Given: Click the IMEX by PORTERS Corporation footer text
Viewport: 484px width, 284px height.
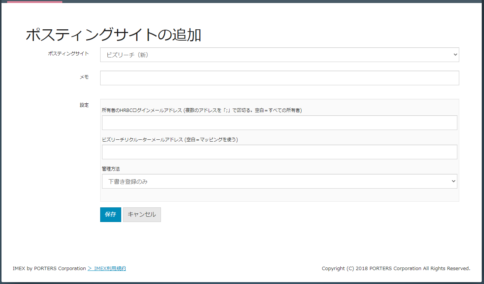Looking at the screenshot, I should tap(49, 269).
